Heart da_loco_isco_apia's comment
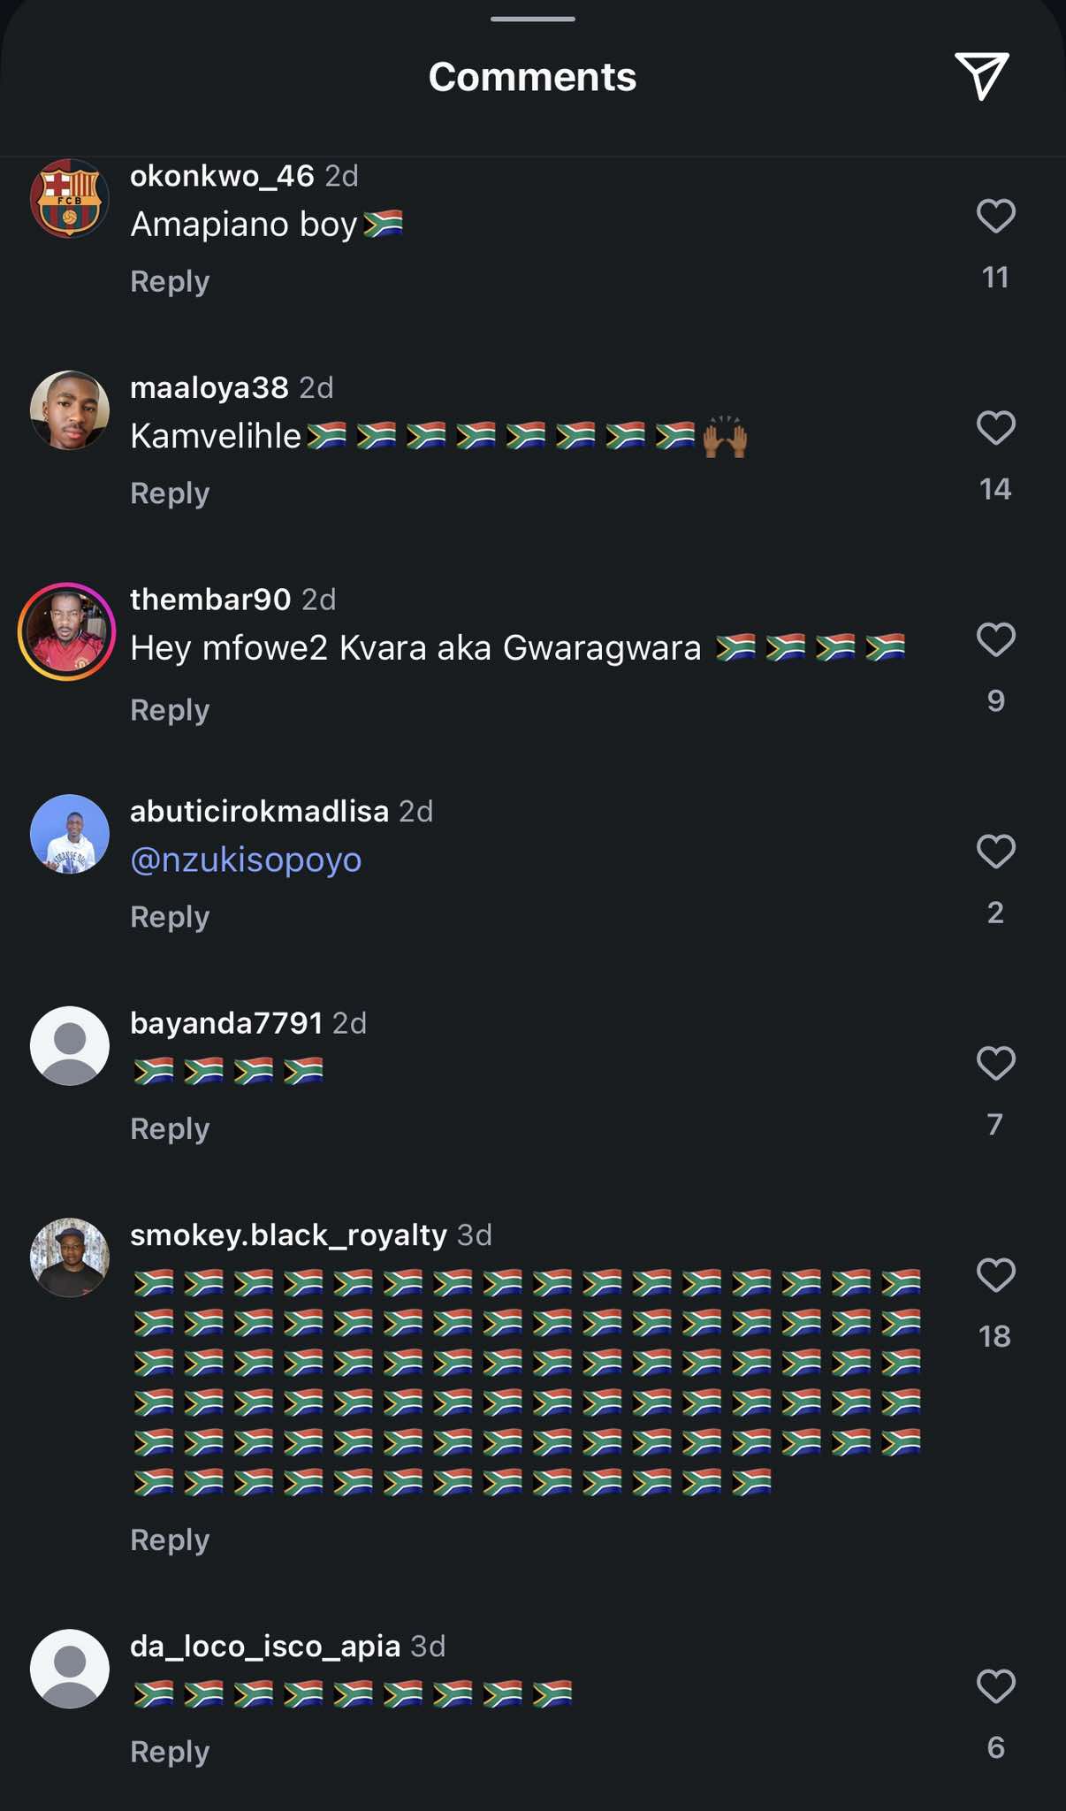Viewport: 1066px width, 1811px height. tap(995, 1686)
